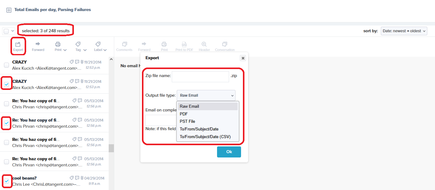This screenshot has height=190, width=435.
Task: Click the Export icon in left toolbar
Action: 18,45
